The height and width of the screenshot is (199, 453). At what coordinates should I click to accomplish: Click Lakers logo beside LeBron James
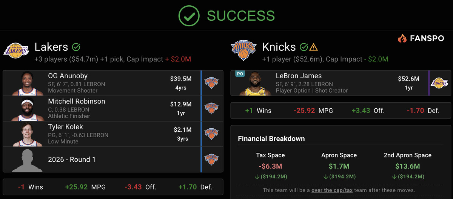[x=439, y=83]
